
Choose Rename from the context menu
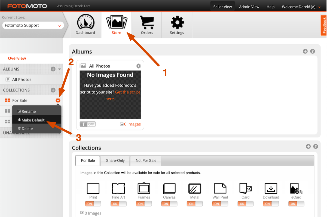pos(37,111)
